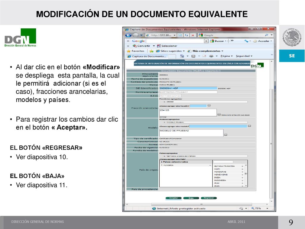The image size is (305, 229).
Task: Close the Google toolbar with its X
Action: click(x=128, y=41)
